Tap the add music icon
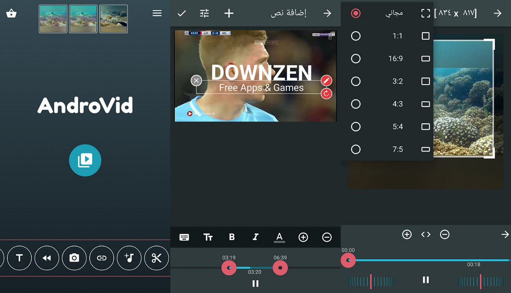Image resolution: width=511 pixels, height=293 pixels. tap(129, 258)
